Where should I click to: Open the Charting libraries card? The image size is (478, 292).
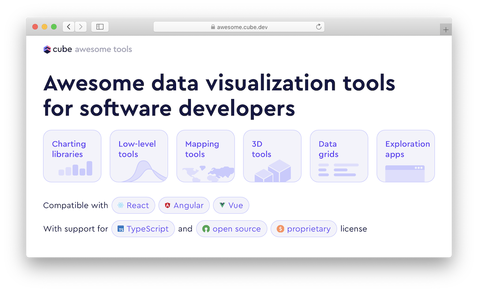point(72,156)
